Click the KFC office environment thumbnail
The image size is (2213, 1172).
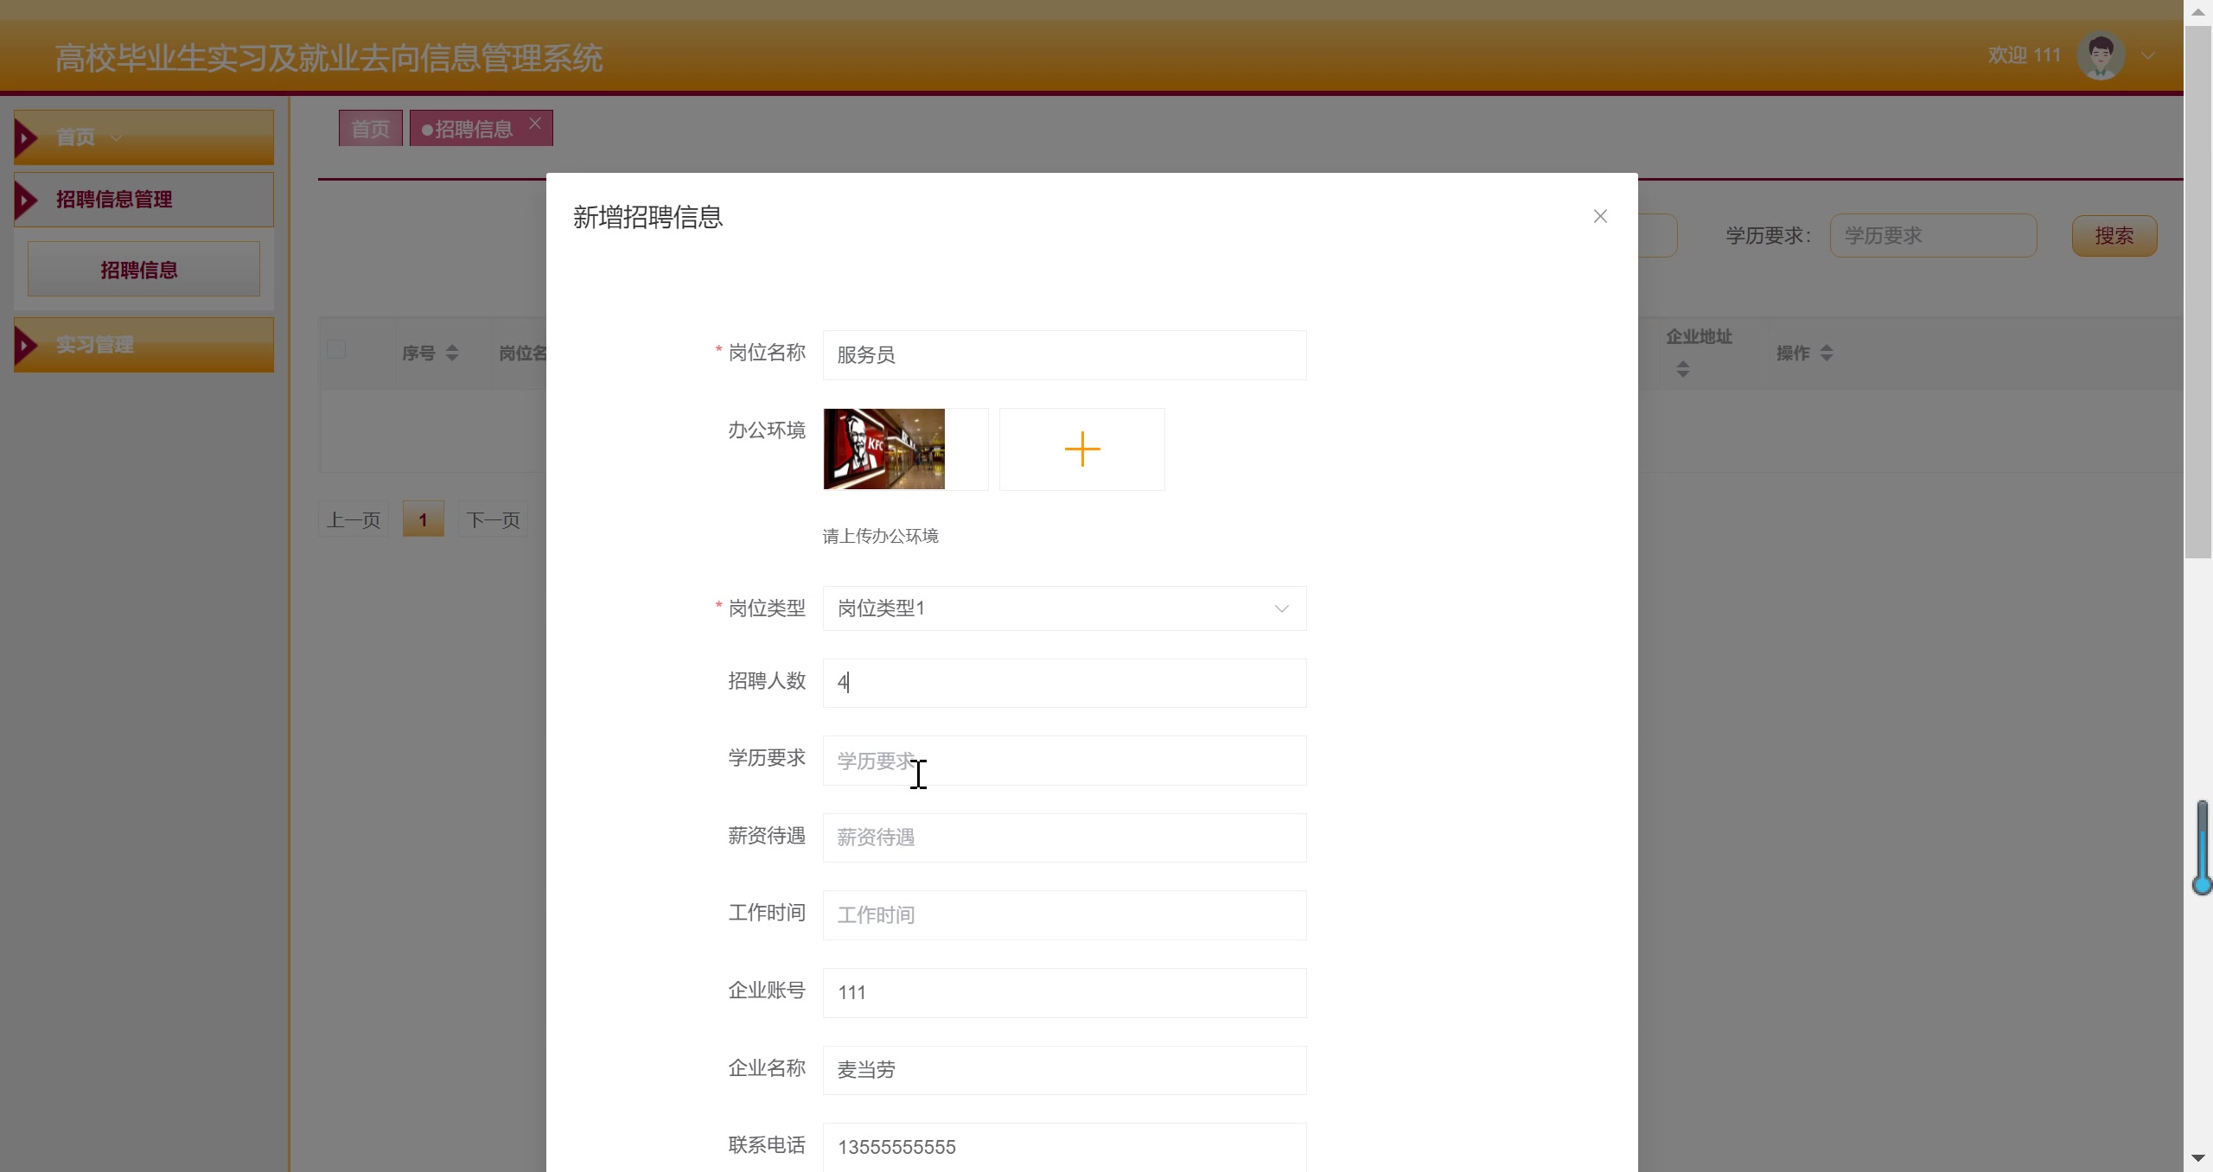883,449
